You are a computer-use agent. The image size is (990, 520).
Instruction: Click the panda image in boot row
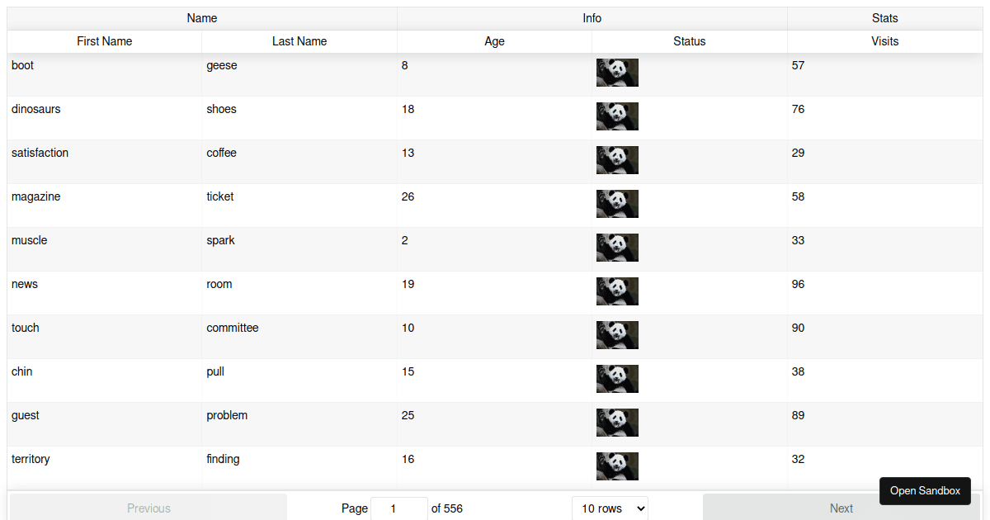click(x=617, y=73)
